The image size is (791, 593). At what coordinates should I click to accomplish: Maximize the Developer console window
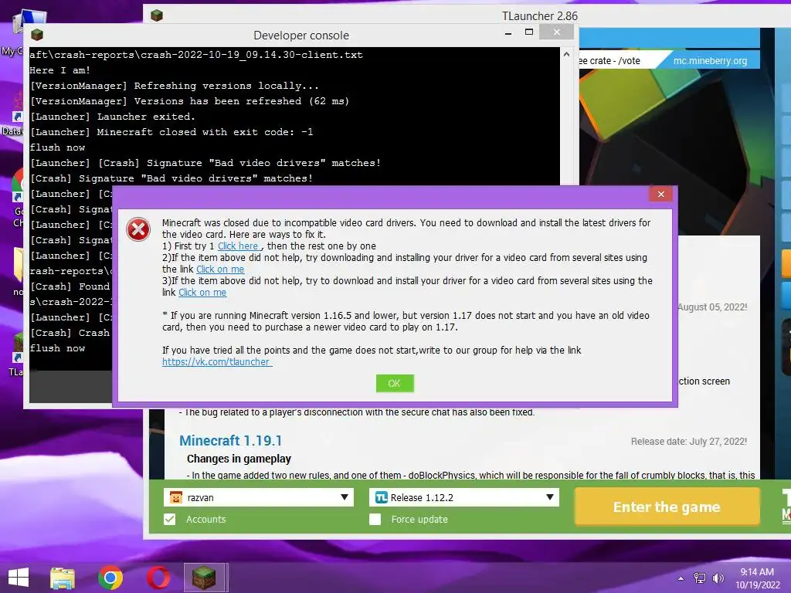point(529,32)
